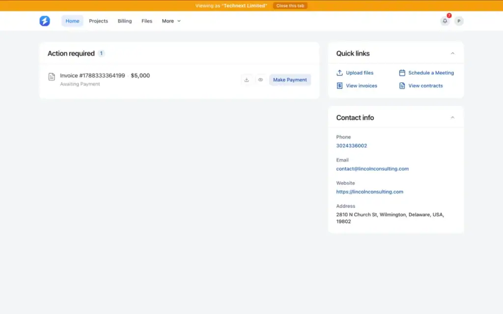The width and height of the screenshot is (503, 314).
Task: Open the Files tab
Action: 147,21
